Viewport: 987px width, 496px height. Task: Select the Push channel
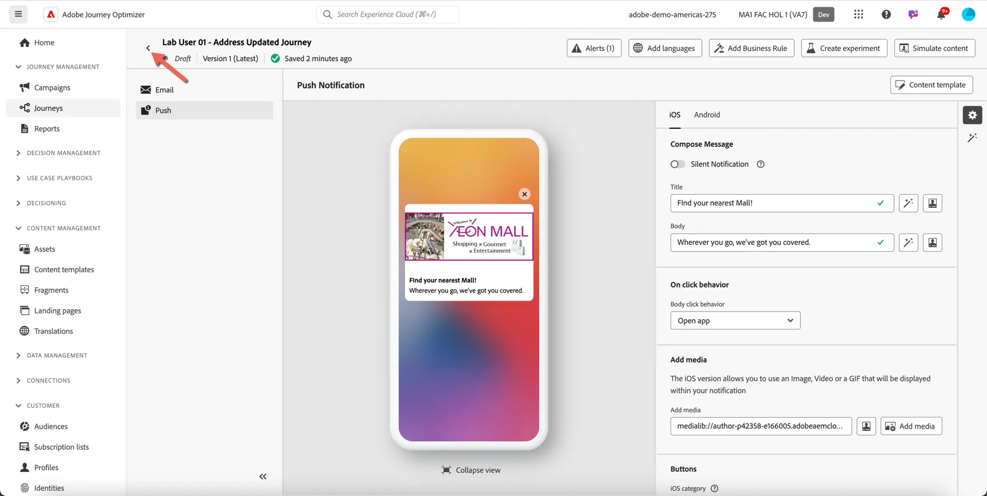[x=204, y=110]
